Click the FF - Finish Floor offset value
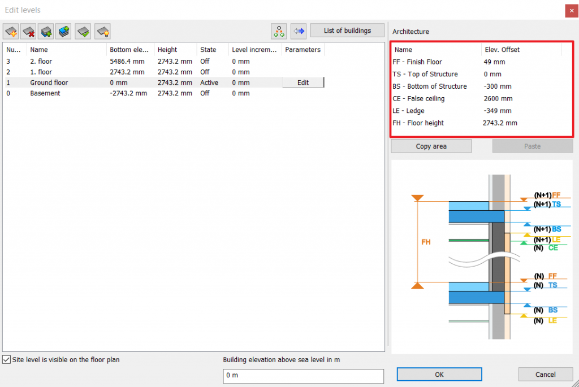This screenshot has width=579, height=387. (x=495, y=62)
